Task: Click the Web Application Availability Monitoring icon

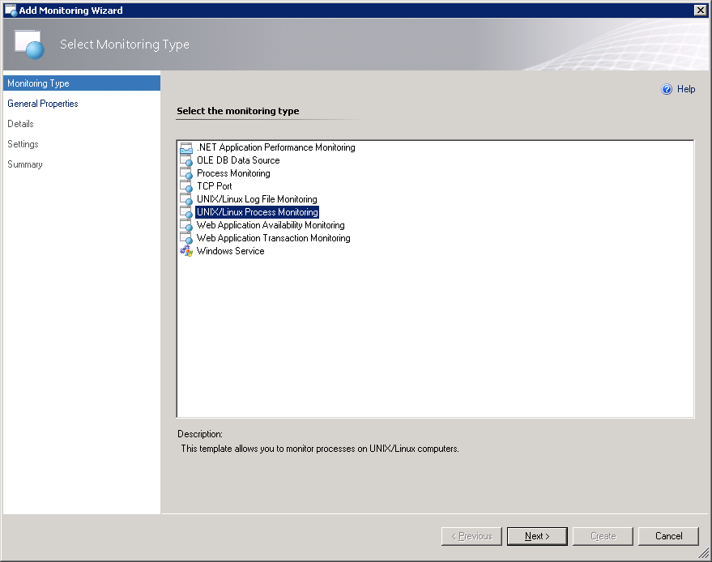Action: tap(186, 226)
